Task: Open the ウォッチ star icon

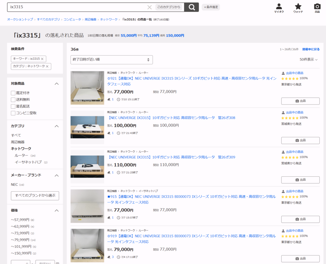Action: [x=298, y=8]
